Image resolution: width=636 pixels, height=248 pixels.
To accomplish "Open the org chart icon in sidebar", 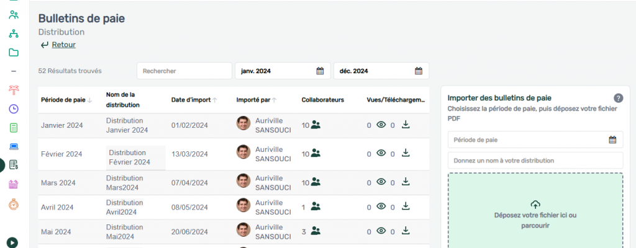I will 14,33.
